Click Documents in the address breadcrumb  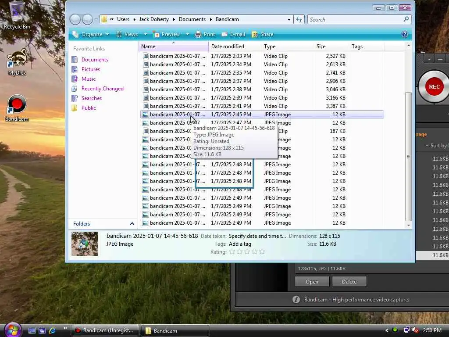(x=192, y=19)
